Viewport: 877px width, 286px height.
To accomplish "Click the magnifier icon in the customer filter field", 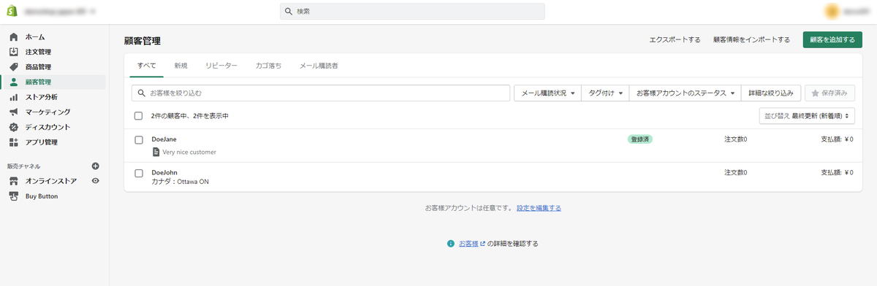I will pos(142,93).
